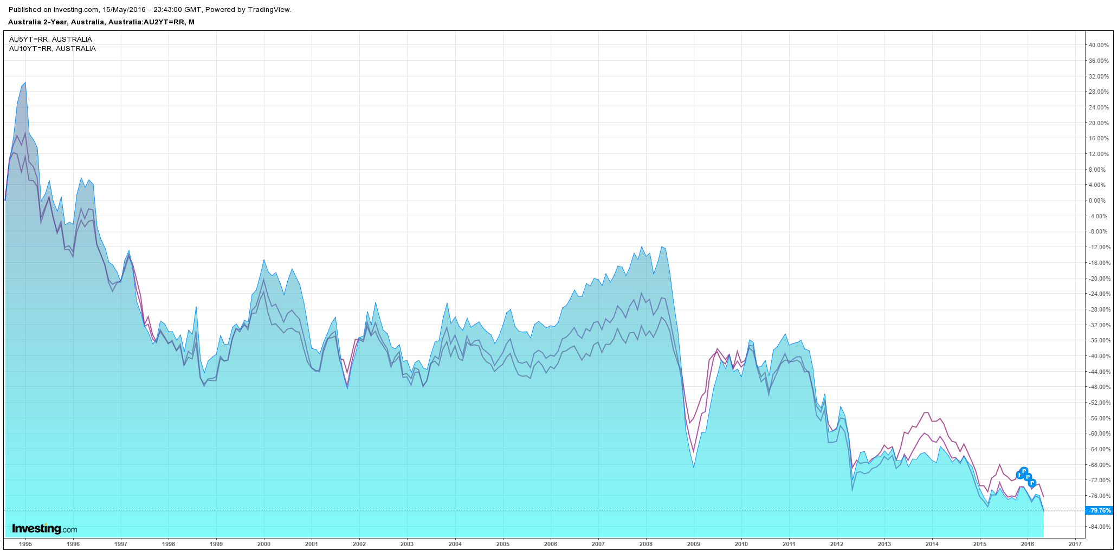Click the -56.00% label on the percent axis
The image size is (1117, 551).
[1100, 418]
